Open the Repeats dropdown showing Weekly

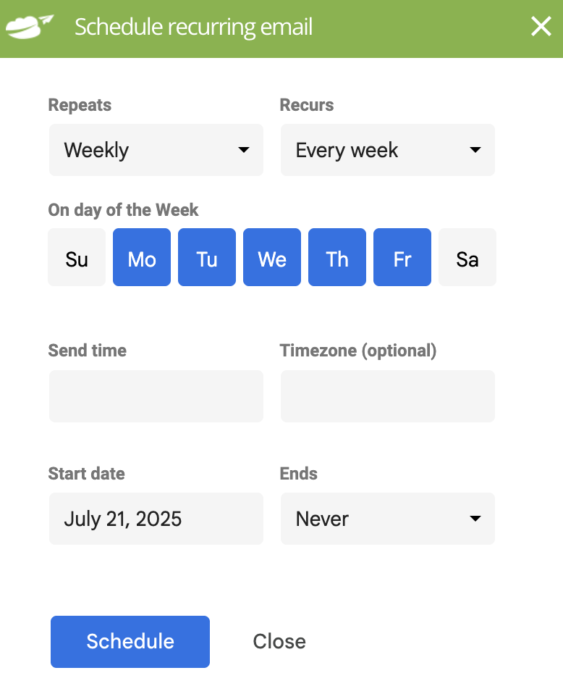pos(156,150)
